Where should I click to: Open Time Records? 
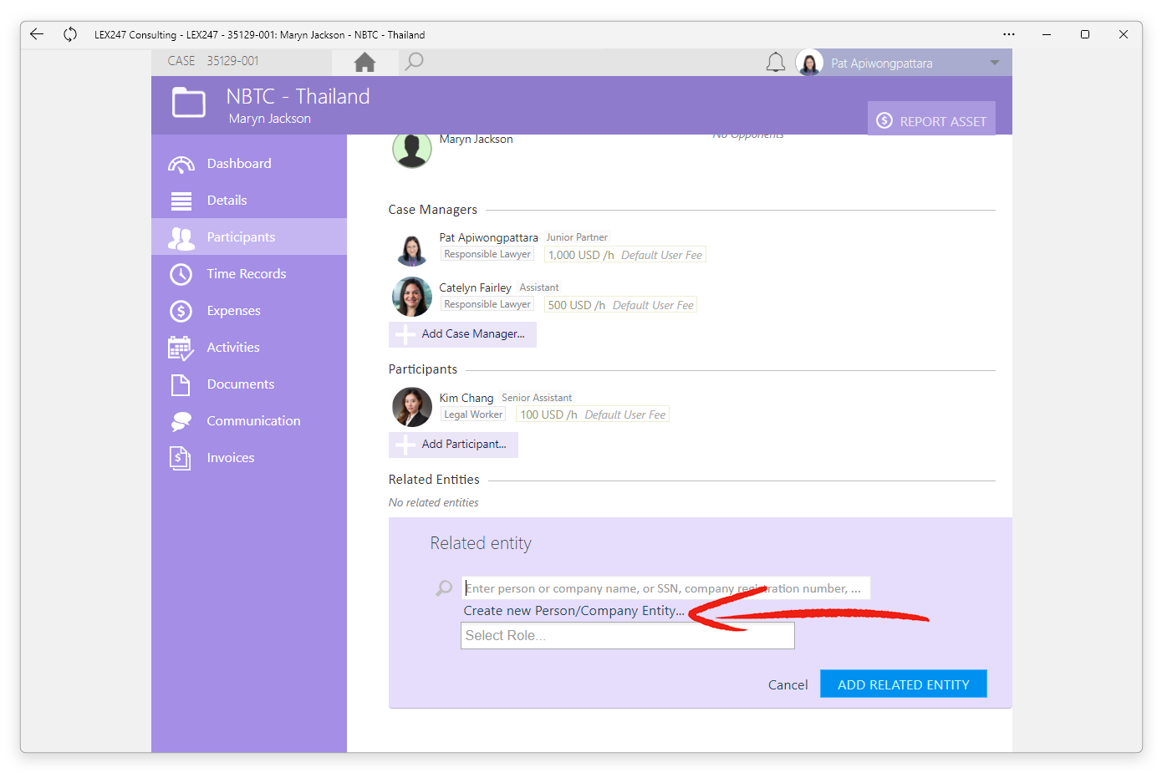pos(249,274)
